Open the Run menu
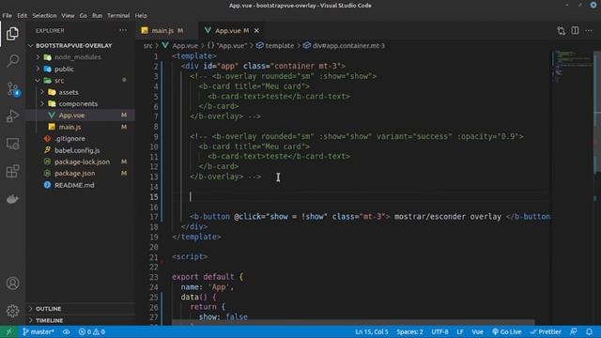The image size is (601, 338). (x=97, y=16)
